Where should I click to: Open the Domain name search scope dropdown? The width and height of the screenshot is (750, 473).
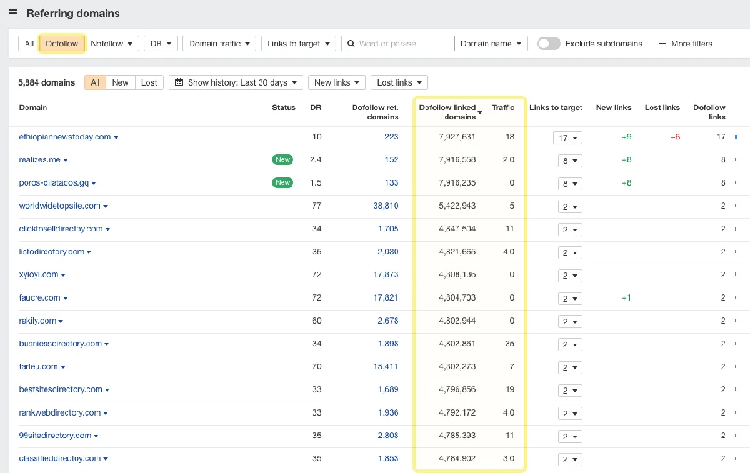[491, 44]
